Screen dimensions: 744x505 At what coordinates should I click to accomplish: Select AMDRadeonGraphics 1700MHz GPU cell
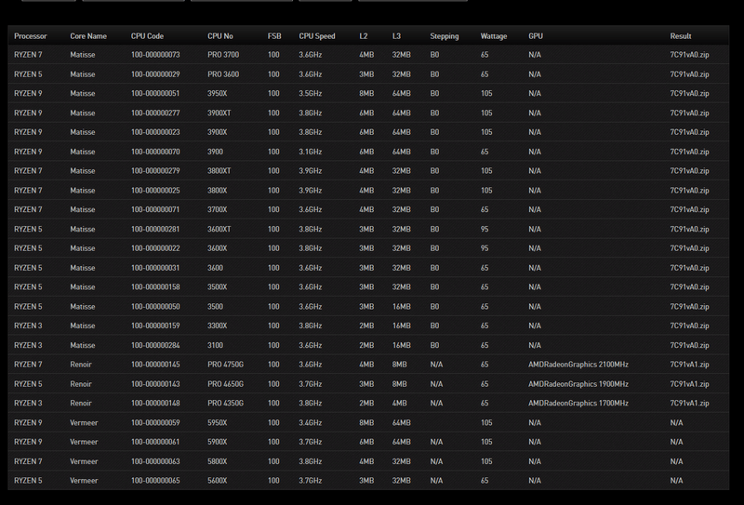pyautogui.click(x=578, y=403)
